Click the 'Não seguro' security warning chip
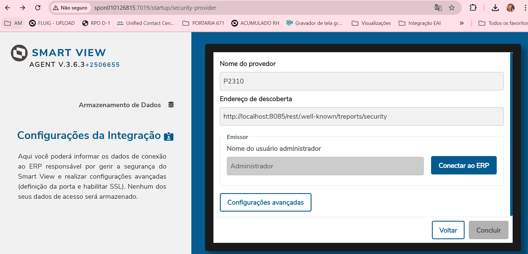This screenshot has width=528, height=254. click(70, 8)
